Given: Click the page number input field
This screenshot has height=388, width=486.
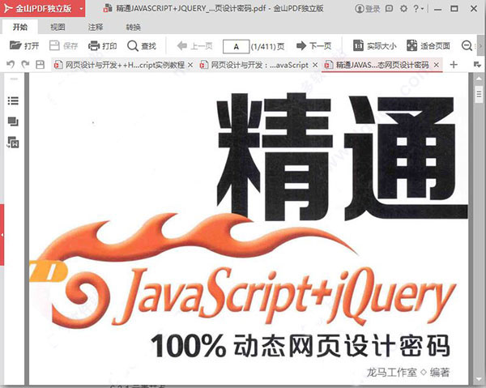Looking at the screenshot, I should pyautogui.click(x=237, y=46).
